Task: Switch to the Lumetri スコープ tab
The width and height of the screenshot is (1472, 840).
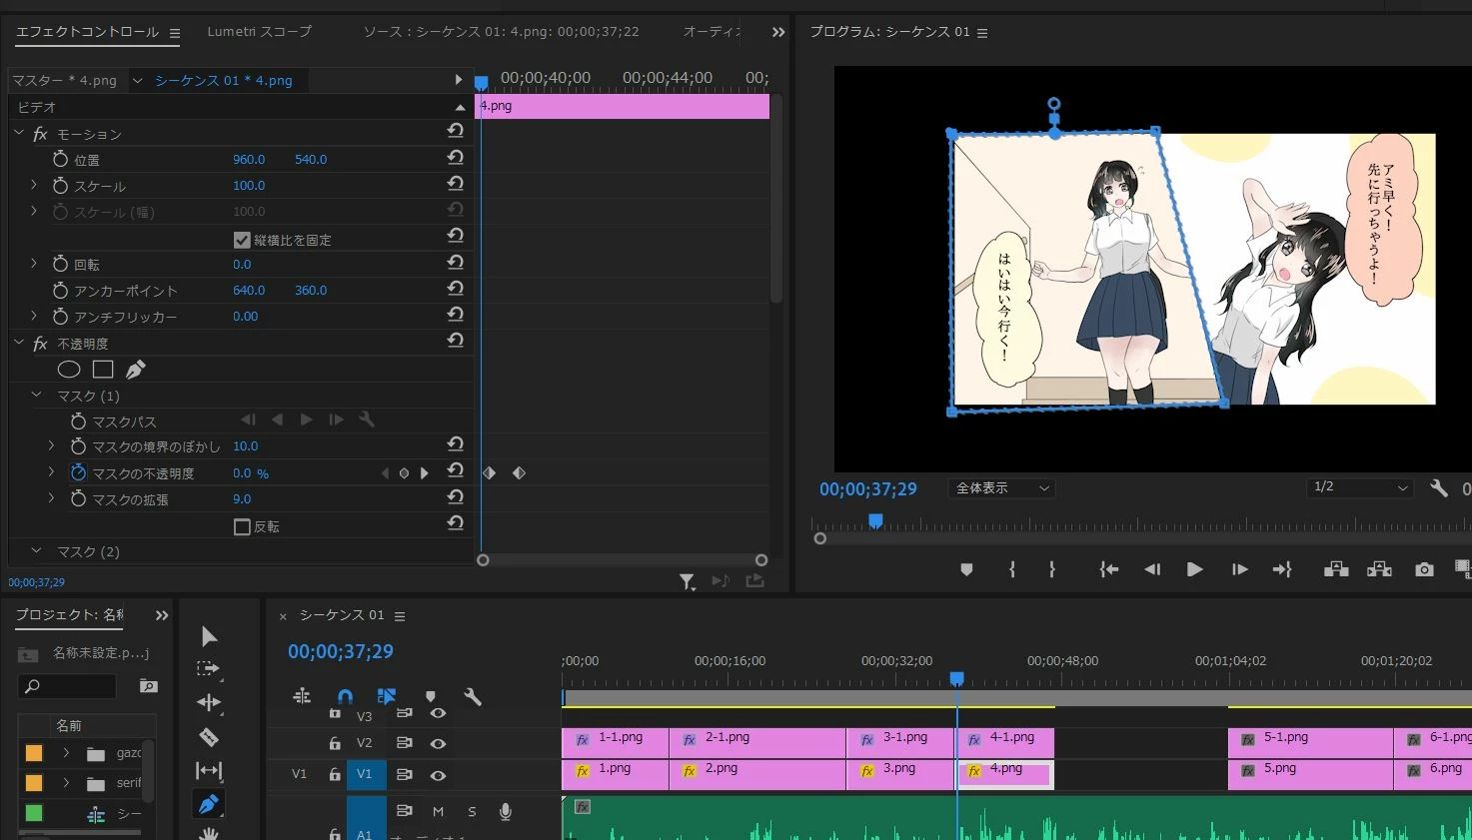Action: [x=259, y=32]
